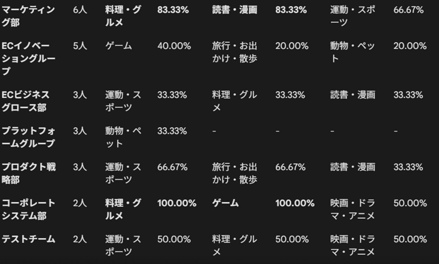Select the 5人 headcount value

point(80,46)
